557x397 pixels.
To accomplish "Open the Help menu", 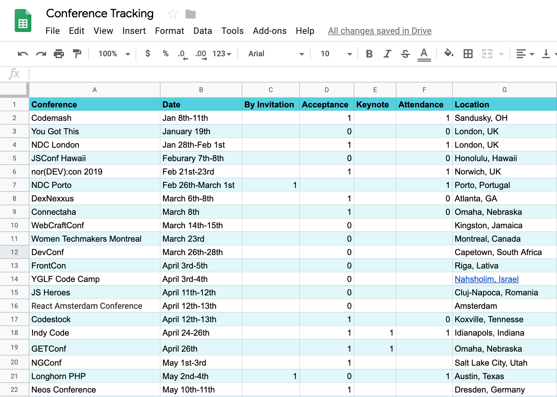I will coord(305,31).
